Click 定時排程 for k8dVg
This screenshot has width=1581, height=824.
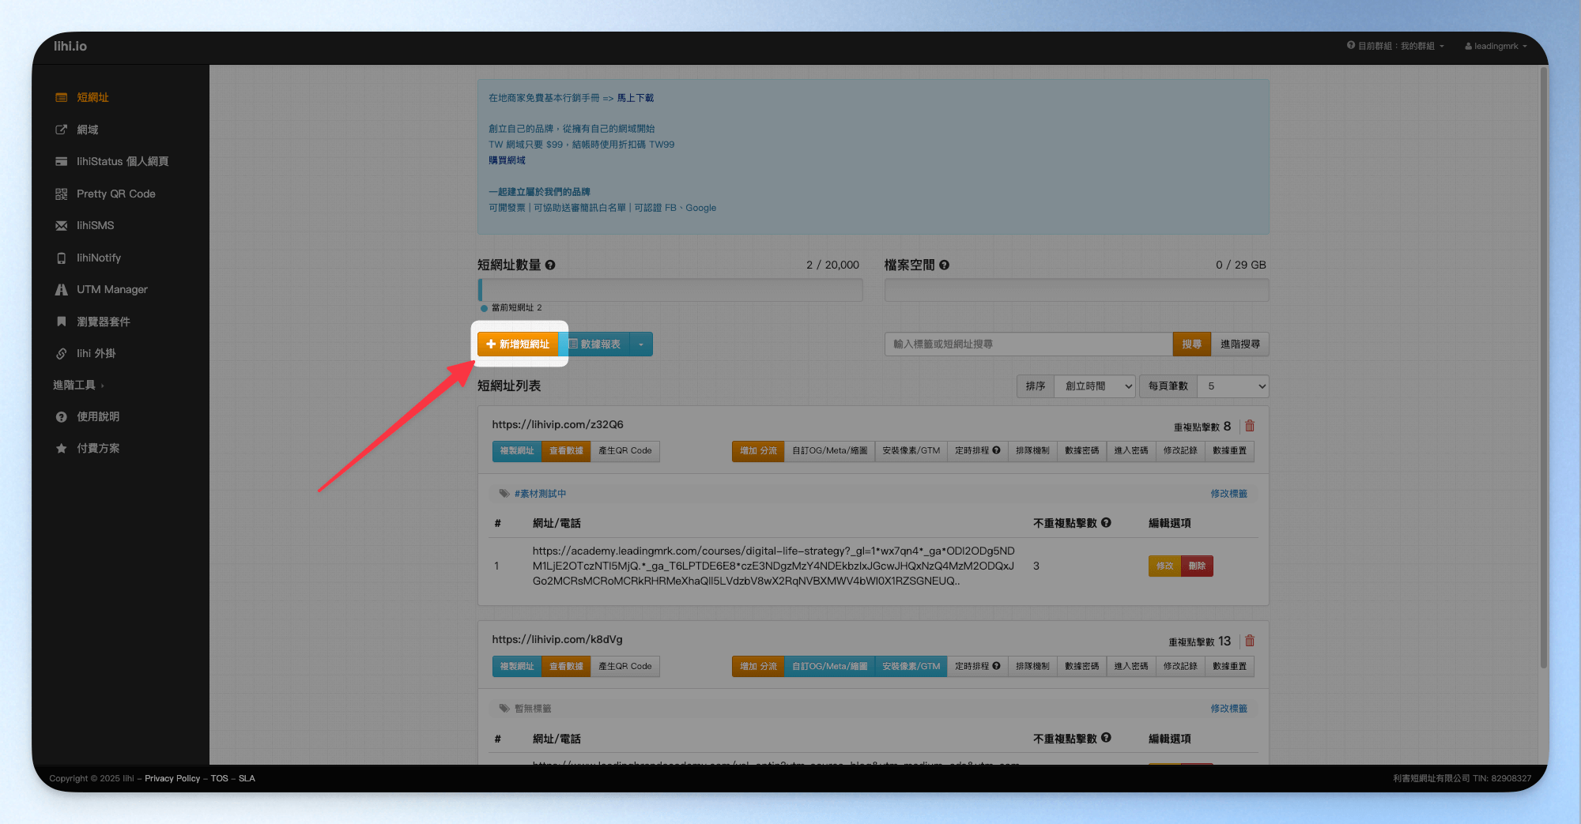pyautogui.click(x=977, y=667)
